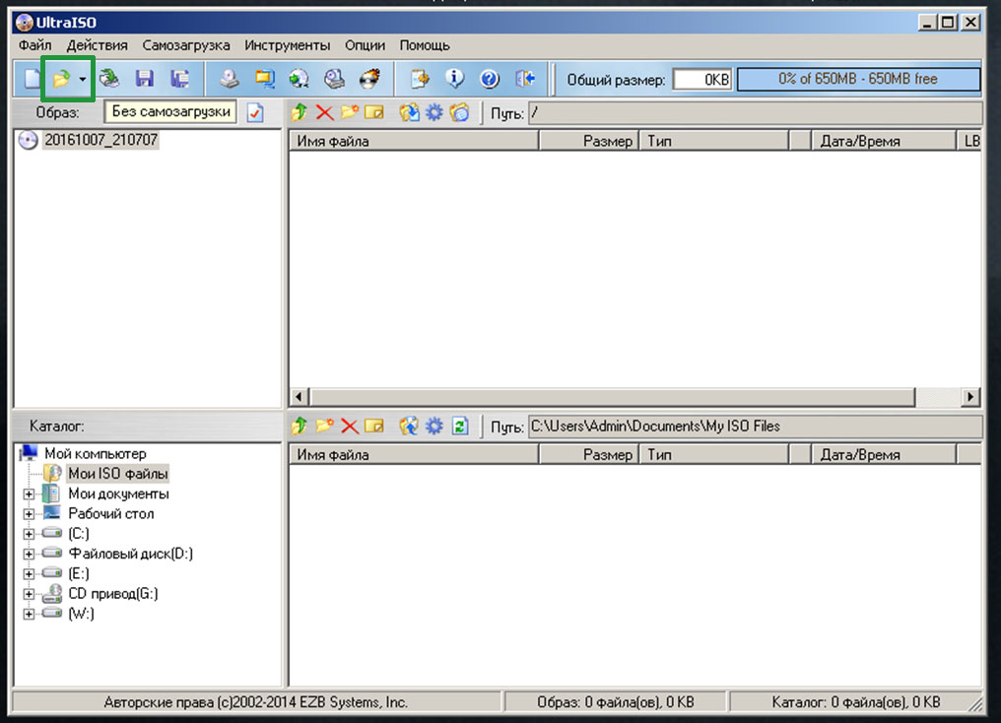Screen dimensions: 1001x723
Task: Click the image Путь field showing /
Action: coord(755,113)
